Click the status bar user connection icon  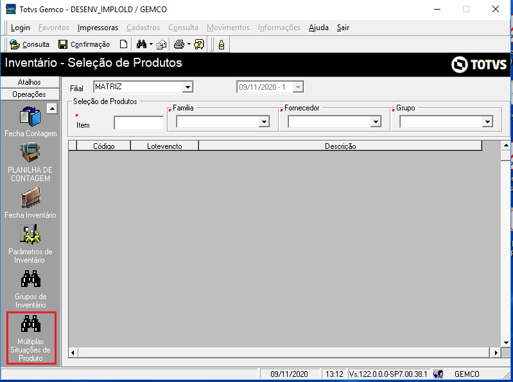pyautogui.click(x=438, y=374)
